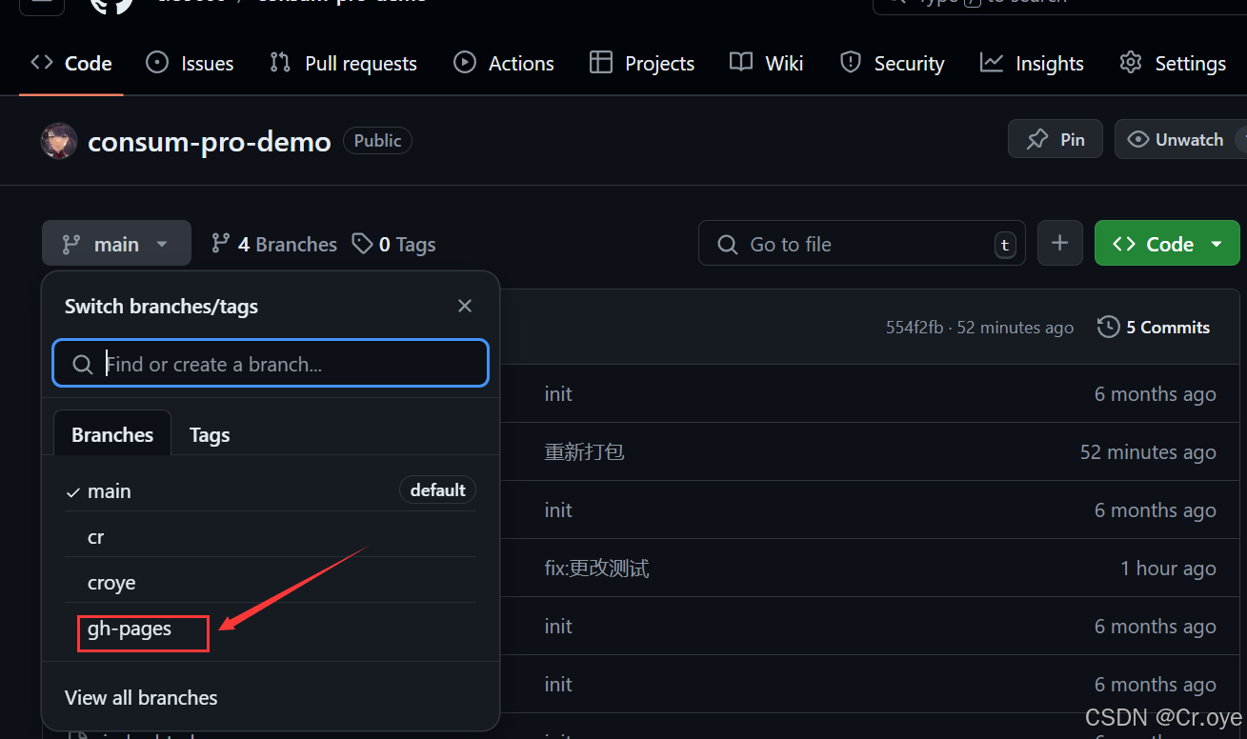Open View all branches link

pyautogui.click(x=141, y=697)
